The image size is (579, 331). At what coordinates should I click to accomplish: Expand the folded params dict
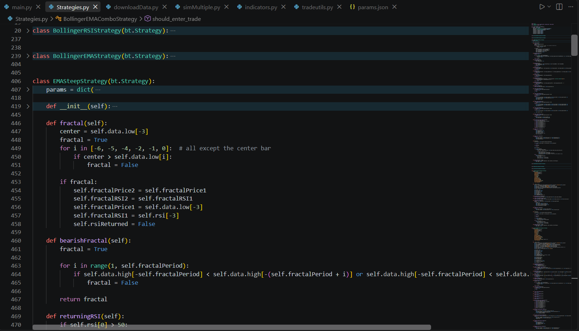pos(28,89)
